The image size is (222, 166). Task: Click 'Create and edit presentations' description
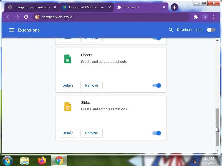point(104,109)
